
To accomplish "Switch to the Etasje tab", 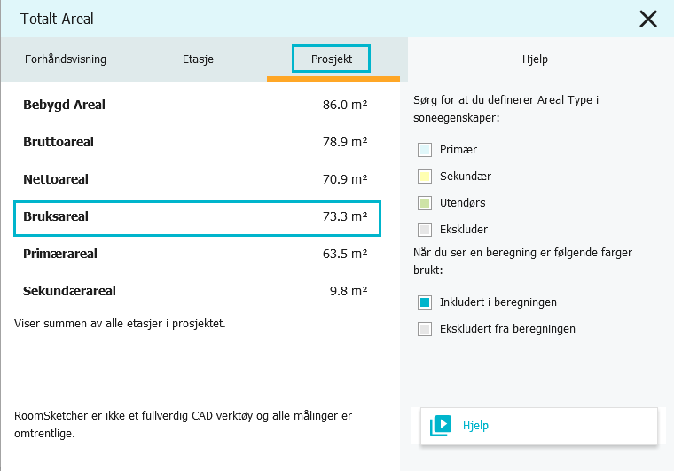I will pos(198,59).
